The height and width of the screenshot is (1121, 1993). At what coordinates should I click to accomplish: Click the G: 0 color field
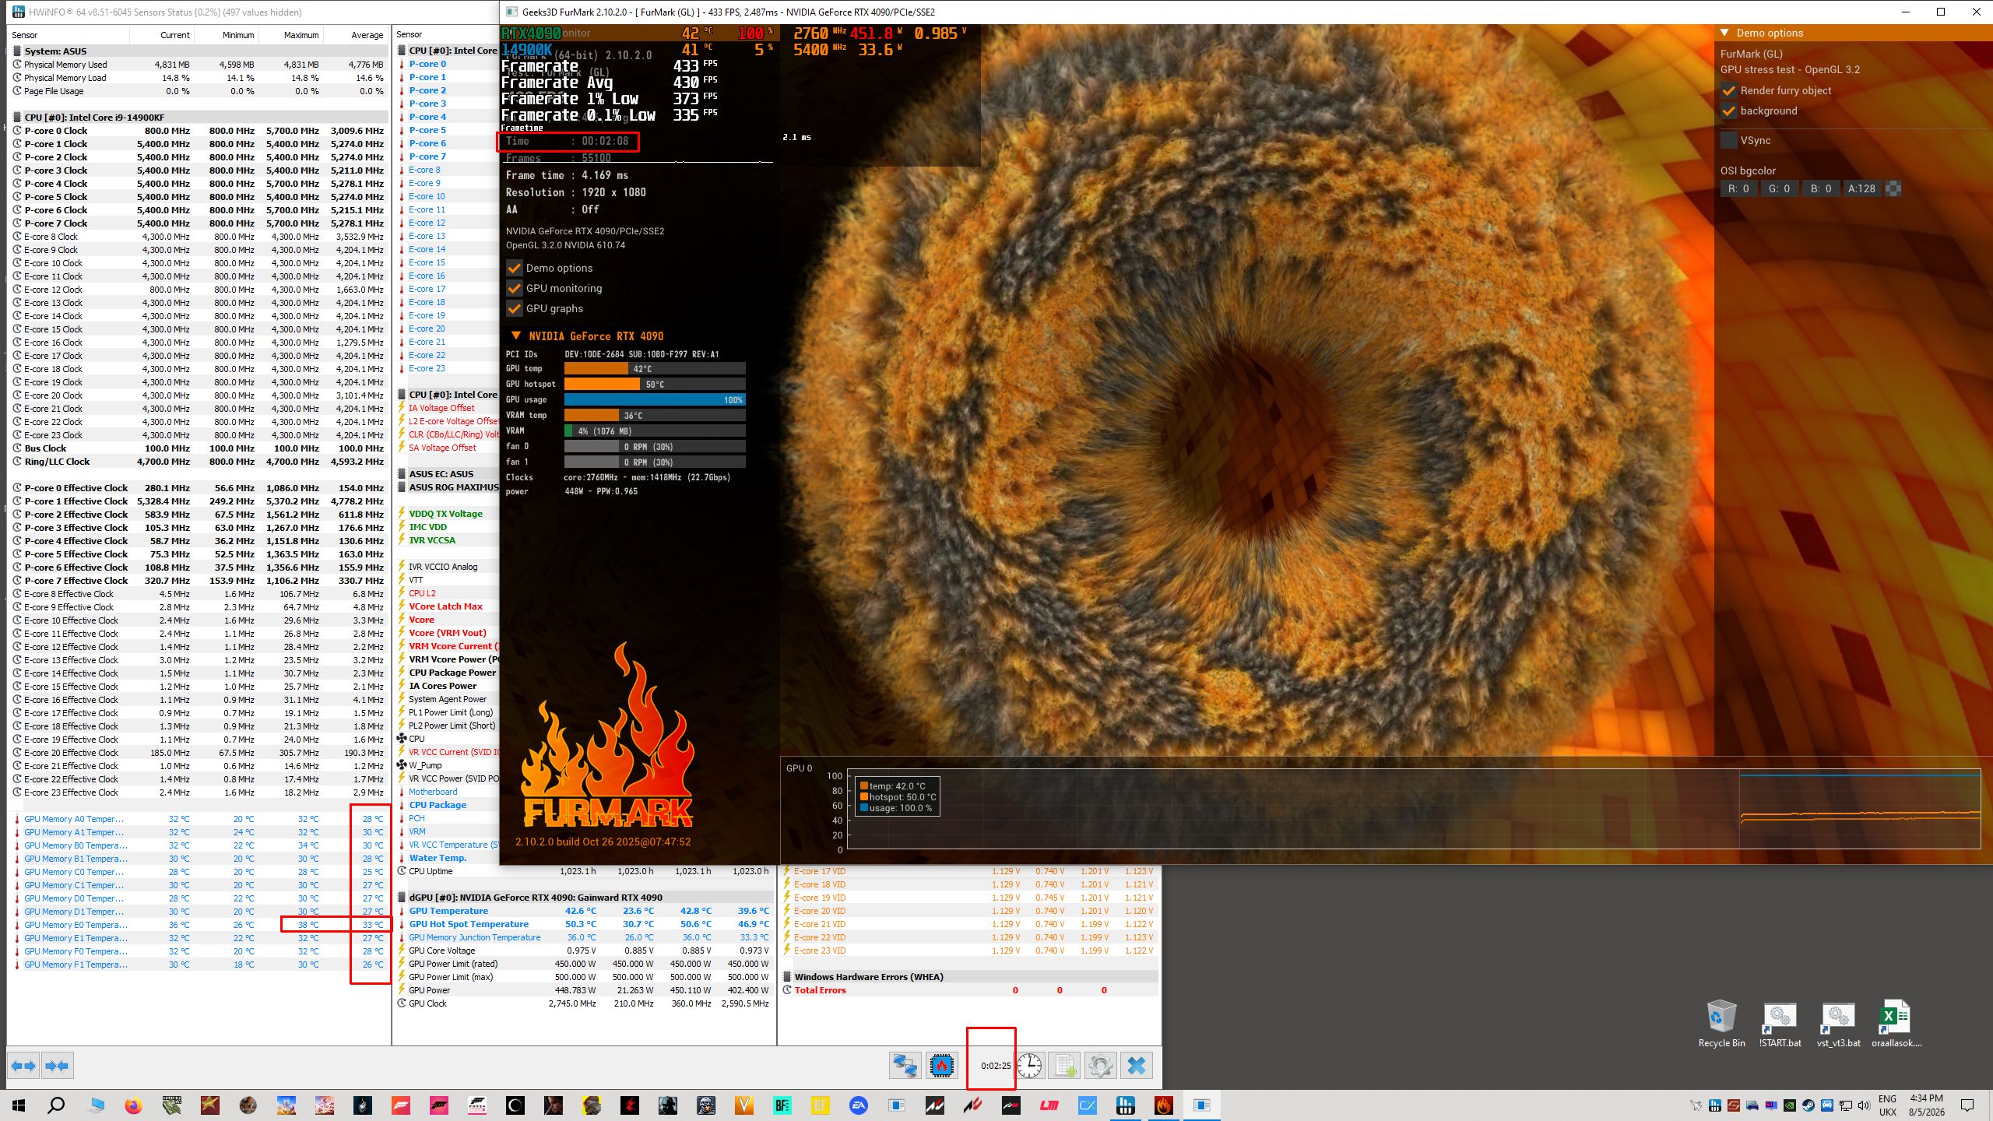point(1779,188)
